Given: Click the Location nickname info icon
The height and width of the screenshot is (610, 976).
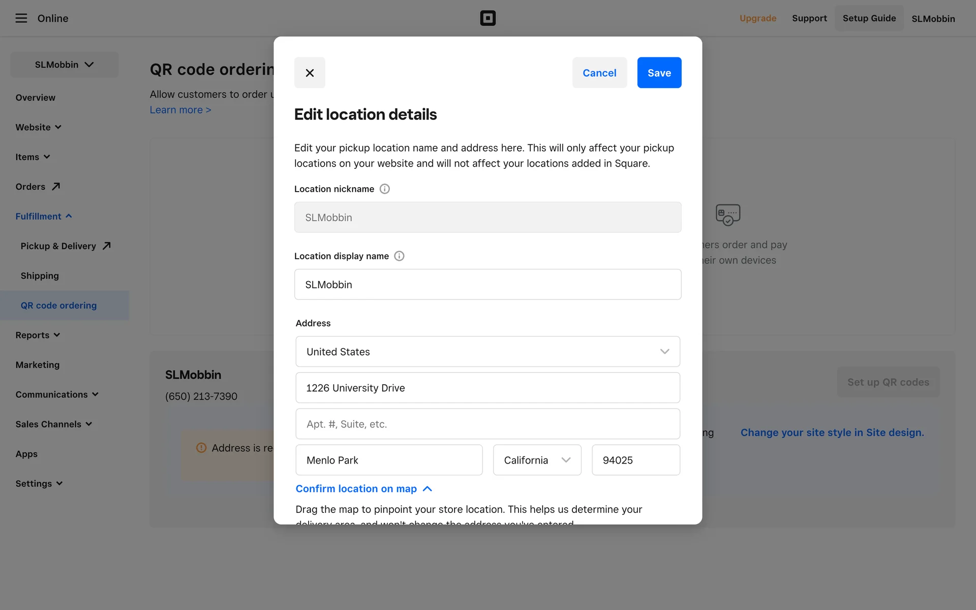Looking at the screenshot, I should (385, 189).
